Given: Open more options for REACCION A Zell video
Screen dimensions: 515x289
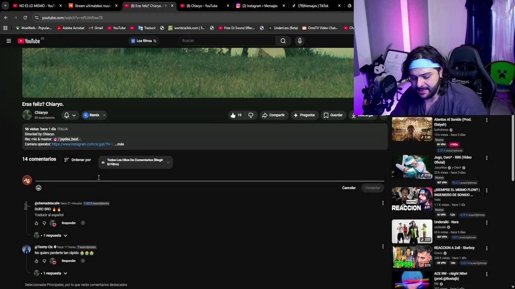Looking at the screenshot, I should click(486, 248).
